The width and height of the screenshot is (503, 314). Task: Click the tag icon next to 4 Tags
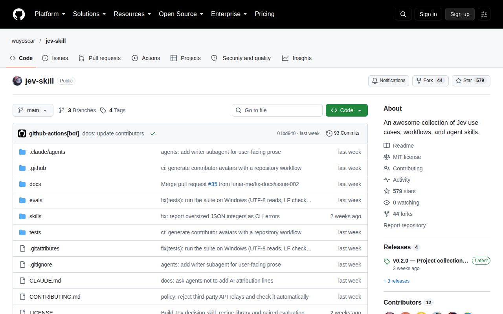(103, 110)
